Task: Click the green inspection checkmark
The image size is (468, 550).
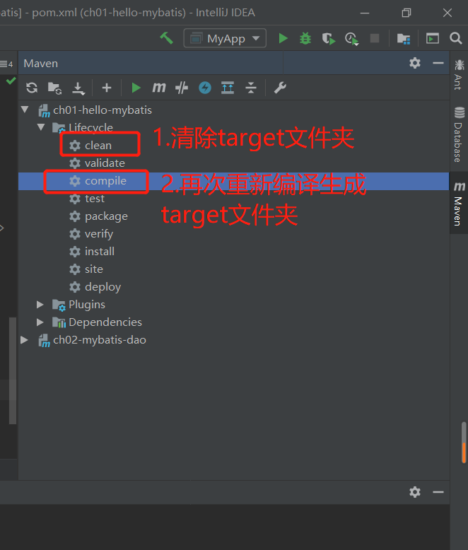Action: (x=11, y=81)
